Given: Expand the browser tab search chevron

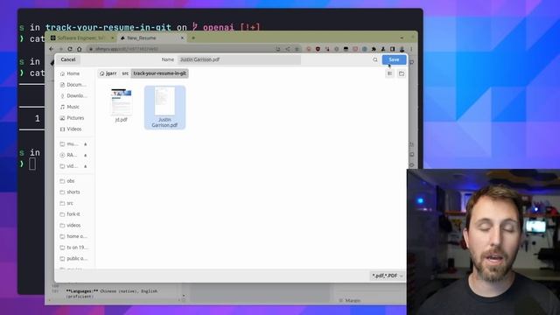Looking at the screenshot, I should tap(402, 38).
